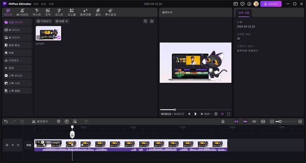Start voiceover with microphone icon
The height and width of the screenshot is (163, 306).
223,121
